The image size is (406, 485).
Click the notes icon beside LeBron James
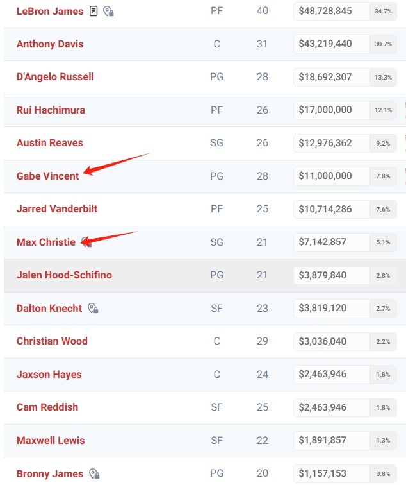tap(93, 11)
